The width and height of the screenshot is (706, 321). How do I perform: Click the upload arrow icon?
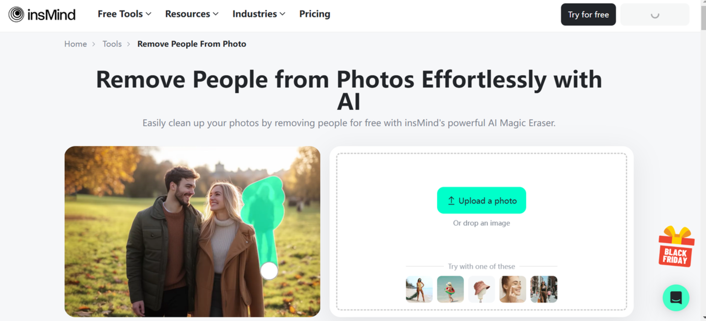[x=451, y=201]
